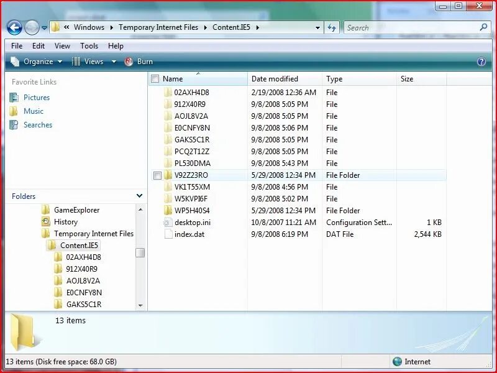Click the folder icon in address bar
The height and width of the screenshot is (373, 497).
pyautogui.click(x=55, y=27)
